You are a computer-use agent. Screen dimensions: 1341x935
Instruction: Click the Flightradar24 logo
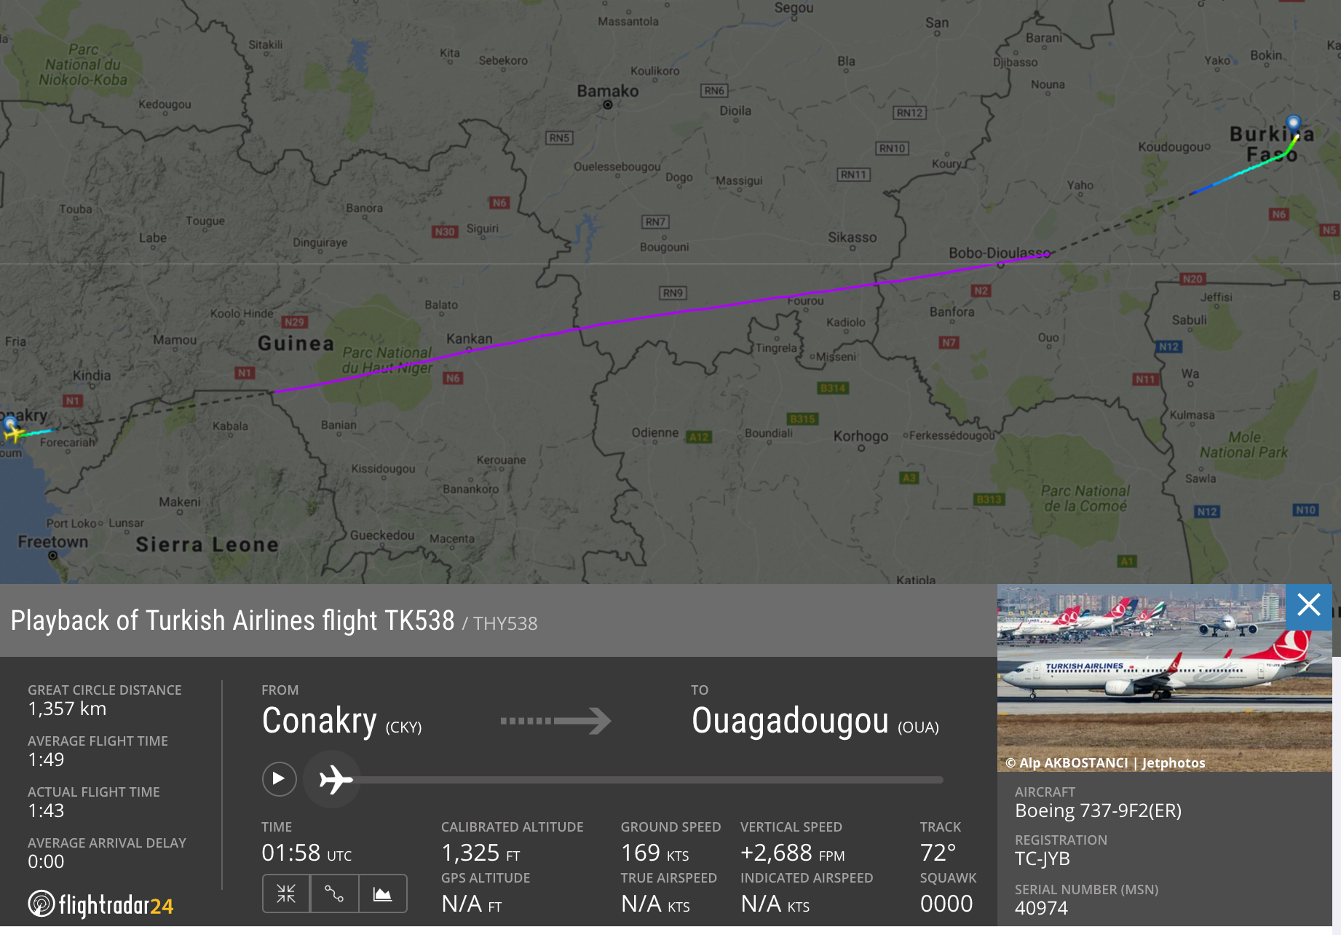pyautogui.click(x=100, y=904)
